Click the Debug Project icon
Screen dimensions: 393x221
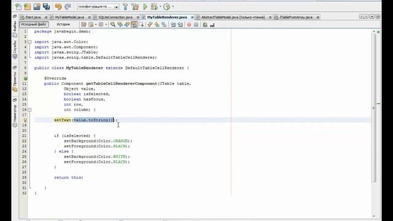154,7
